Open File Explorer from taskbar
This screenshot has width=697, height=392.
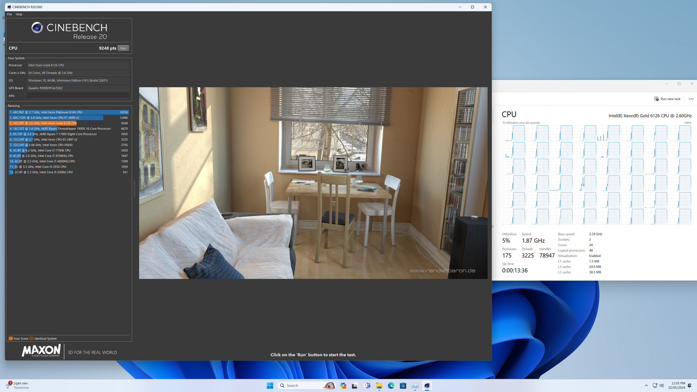[379, 385]
